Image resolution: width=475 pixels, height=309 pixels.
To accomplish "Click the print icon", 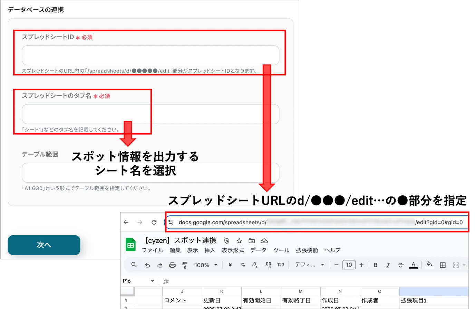I will click(172, 265).
